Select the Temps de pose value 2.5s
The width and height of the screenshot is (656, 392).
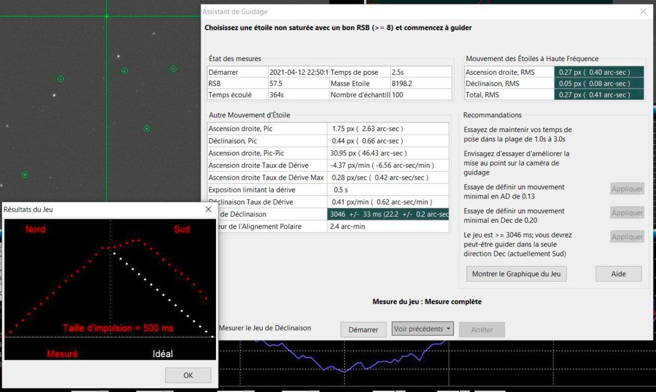[421, 72]
